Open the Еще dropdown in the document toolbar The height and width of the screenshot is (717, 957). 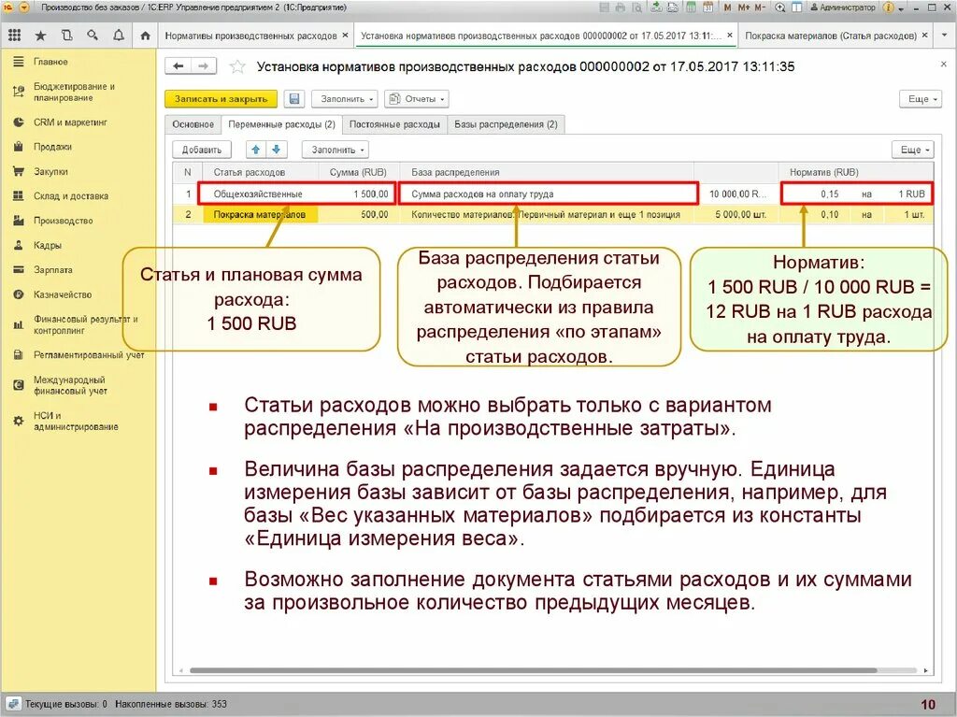921,99
